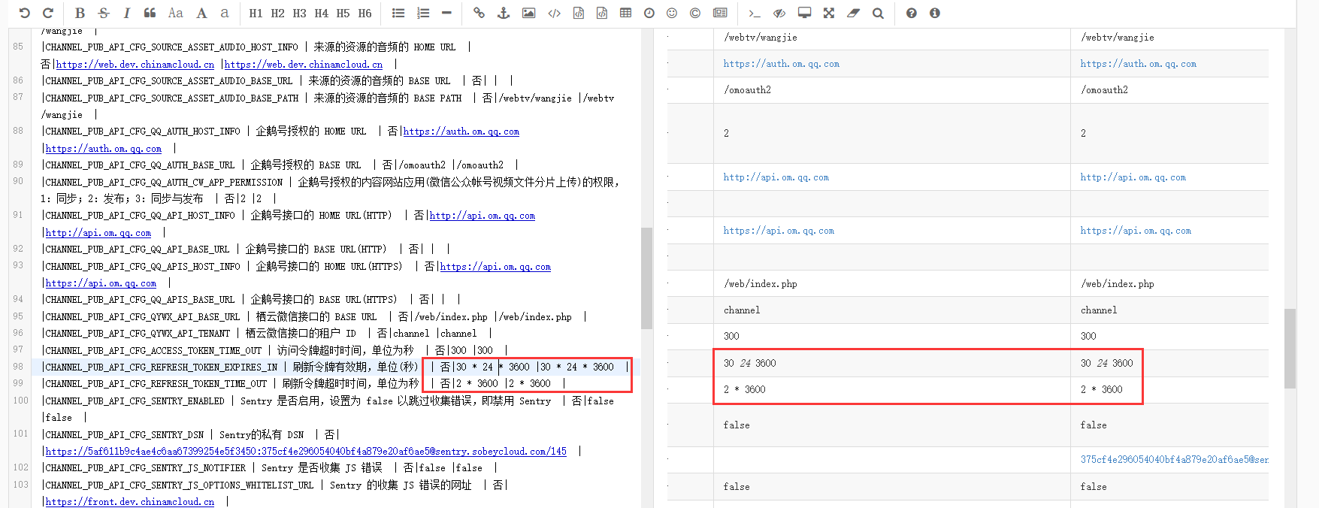
Task: Add an image using the picture icon
Action: click(529, 13)
